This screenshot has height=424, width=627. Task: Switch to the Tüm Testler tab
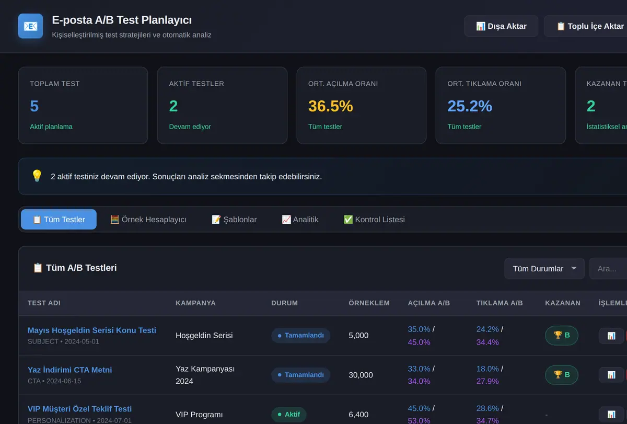59,220
